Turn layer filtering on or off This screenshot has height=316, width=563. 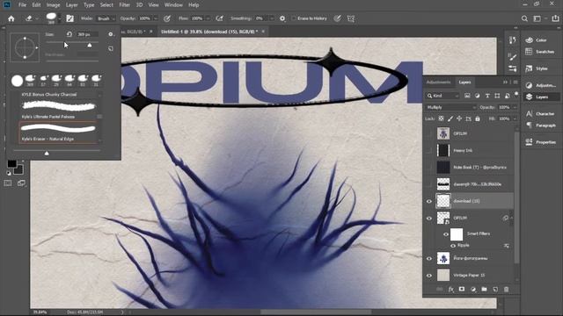(516, 94)
